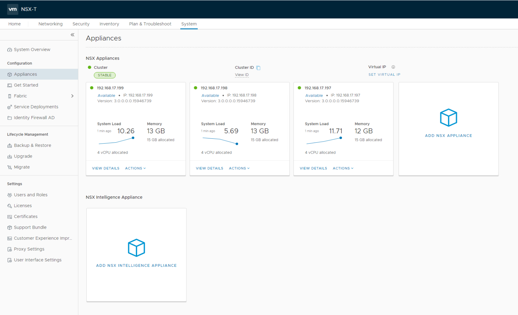The width and height of the screenshot is (518, 315).
Task: Open the Virtual IP info tooltip icon
Action: click(x=393, y=67)
